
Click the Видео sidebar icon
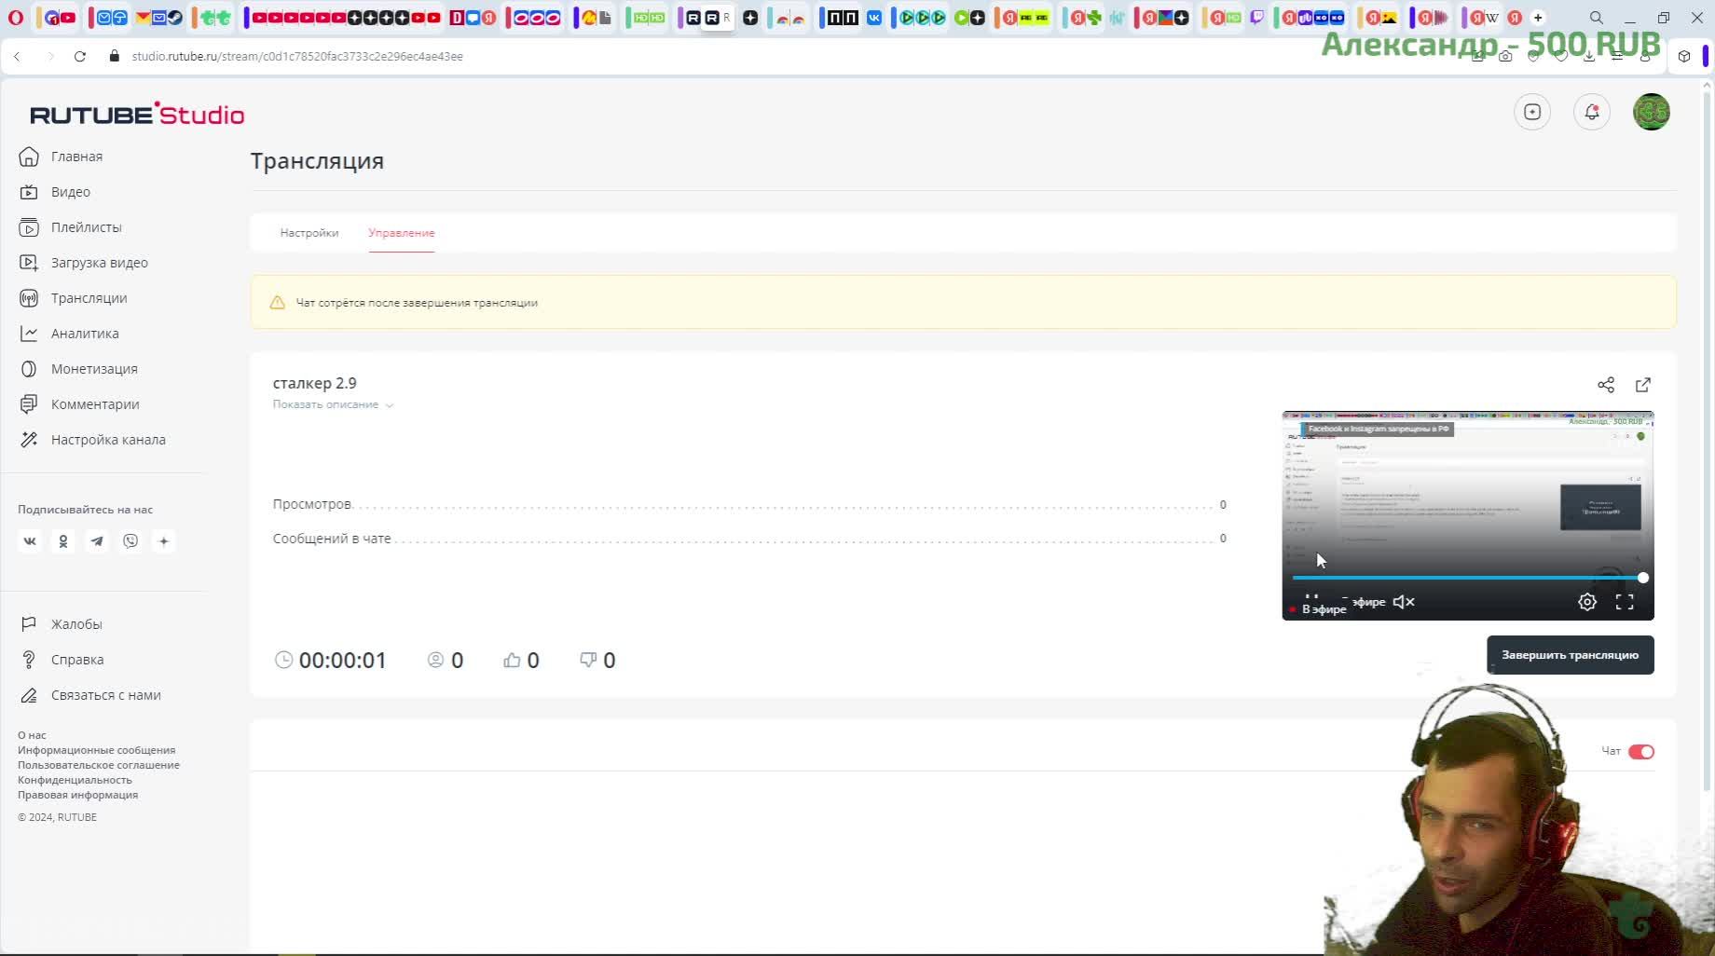tap(29, 192)
